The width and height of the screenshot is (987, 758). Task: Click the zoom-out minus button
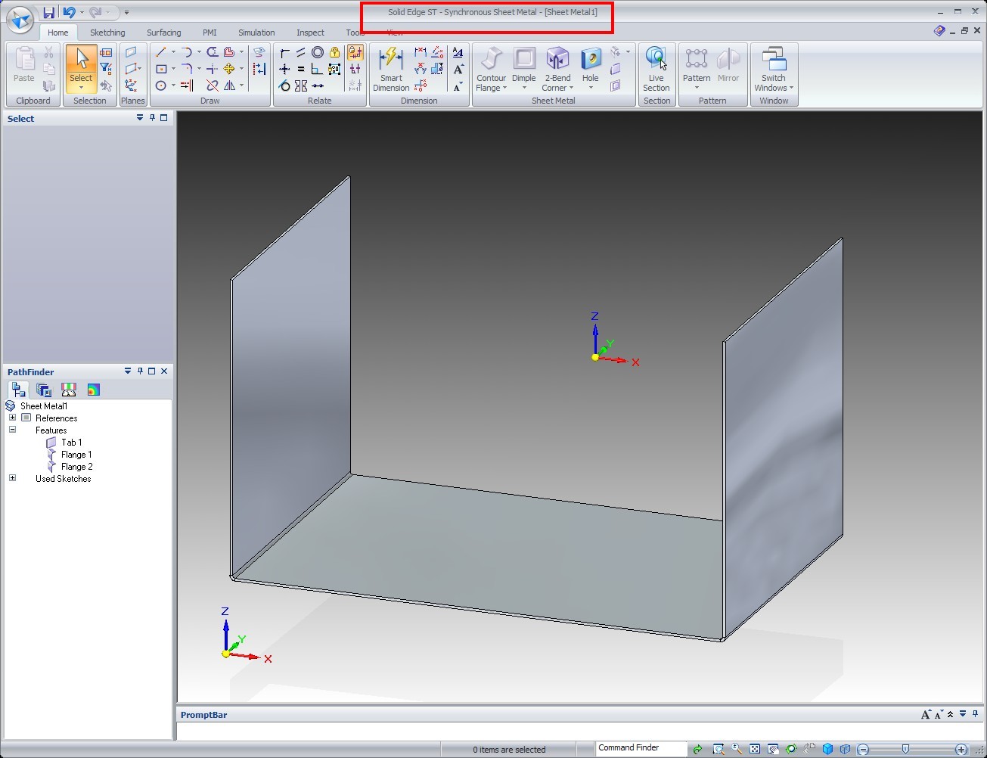pos(863,750)
